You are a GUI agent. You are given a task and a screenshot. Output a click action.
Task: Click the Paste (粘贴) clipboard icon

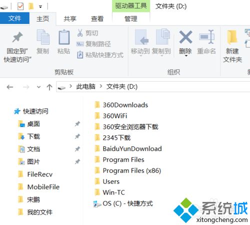click(x=64, y=37)
